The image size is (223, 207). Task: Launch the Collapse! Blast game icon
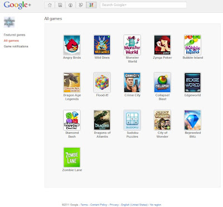(x=162, y=83)
